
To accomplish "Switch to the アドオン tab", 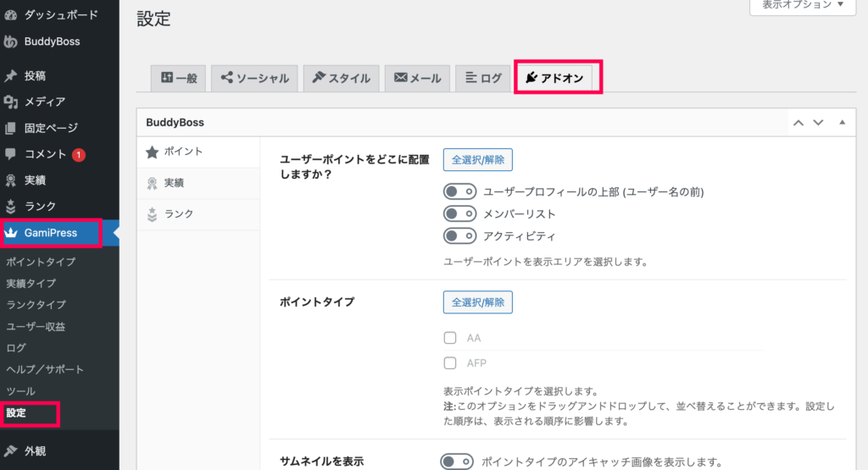I will click(x=554, y=78).
